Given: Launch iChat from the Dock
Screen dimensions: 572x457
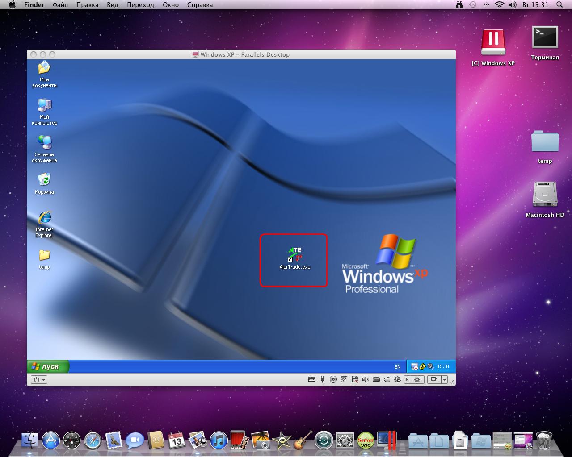Looking at the screenshot, I should [x=135, y=440].
